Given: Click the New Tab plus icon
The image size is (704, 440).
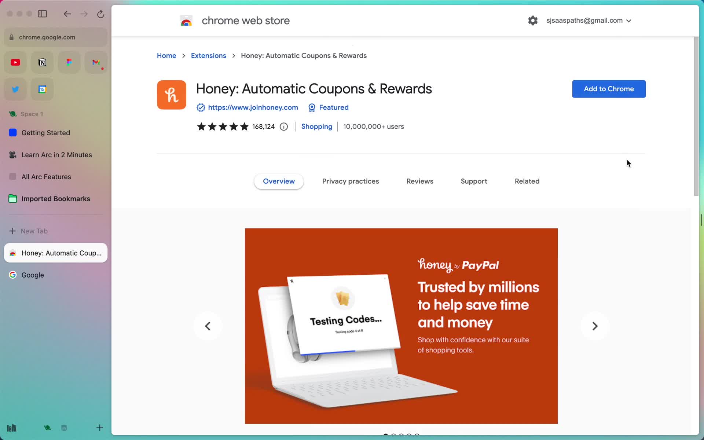Looking at the screenshot, I should point(12,231).
